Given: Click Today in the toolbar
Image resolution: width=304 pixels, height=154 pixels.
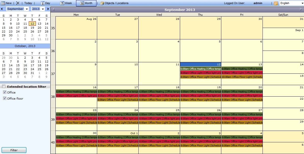Looking at the screenshot, I should [28, 3].
